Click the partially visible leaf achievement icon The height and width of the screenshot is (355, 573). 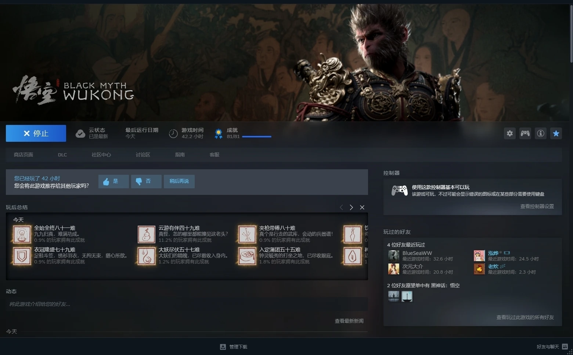(x=353, y=256)
